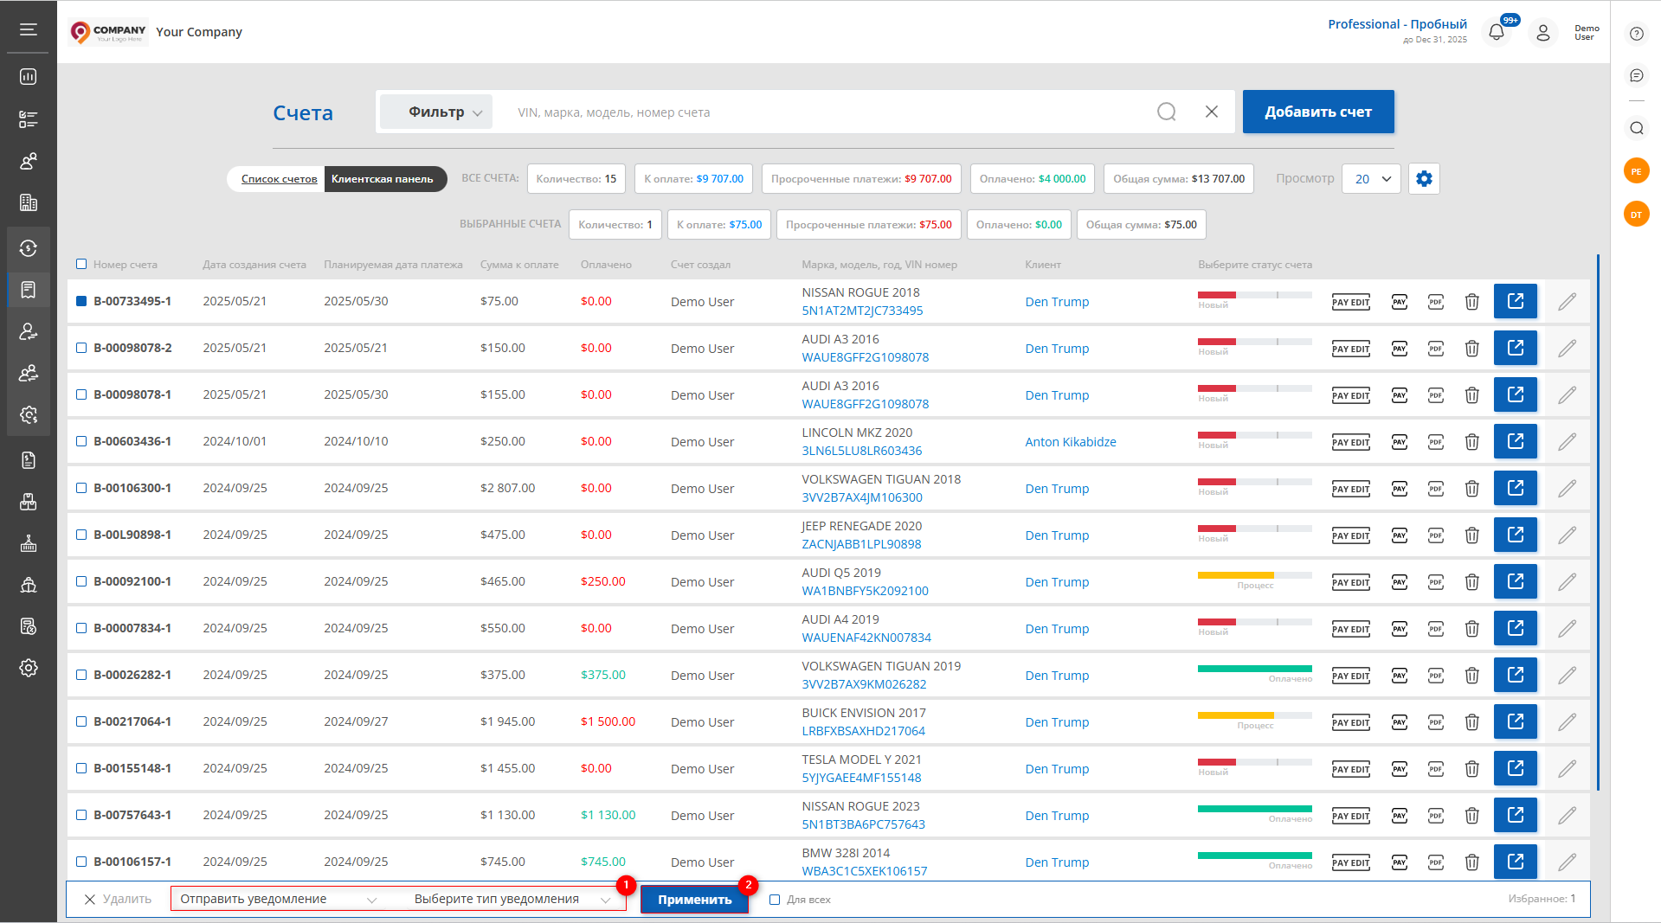Viewport: 1661px width, 923px height.
Task: Open the bottom settings gear in sidebar
Action: [29, 668]
